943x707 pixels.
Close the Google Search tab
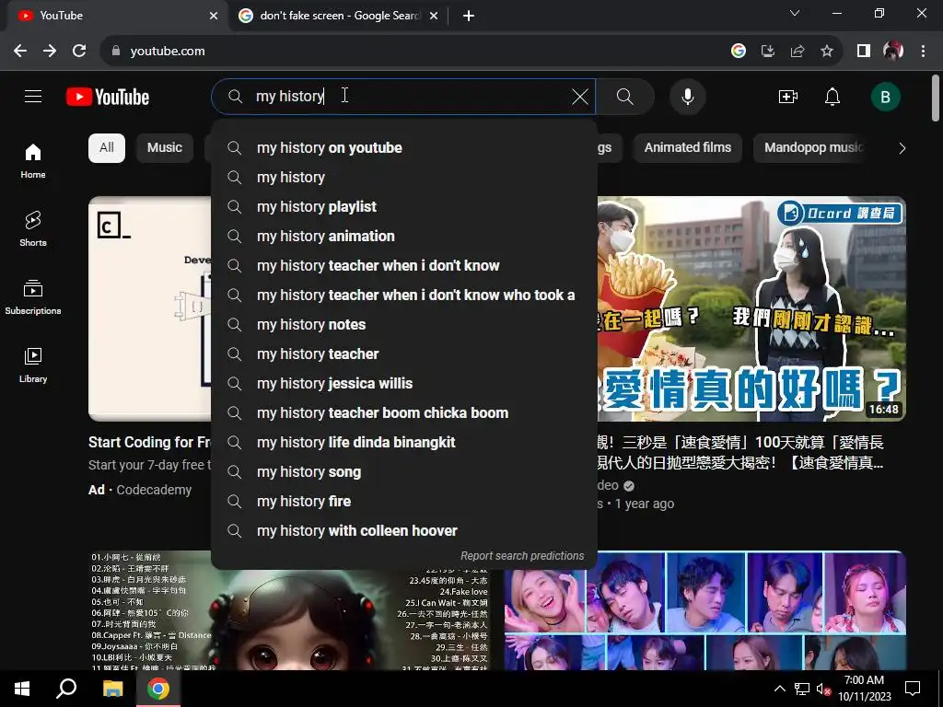[x=434, y=16]
